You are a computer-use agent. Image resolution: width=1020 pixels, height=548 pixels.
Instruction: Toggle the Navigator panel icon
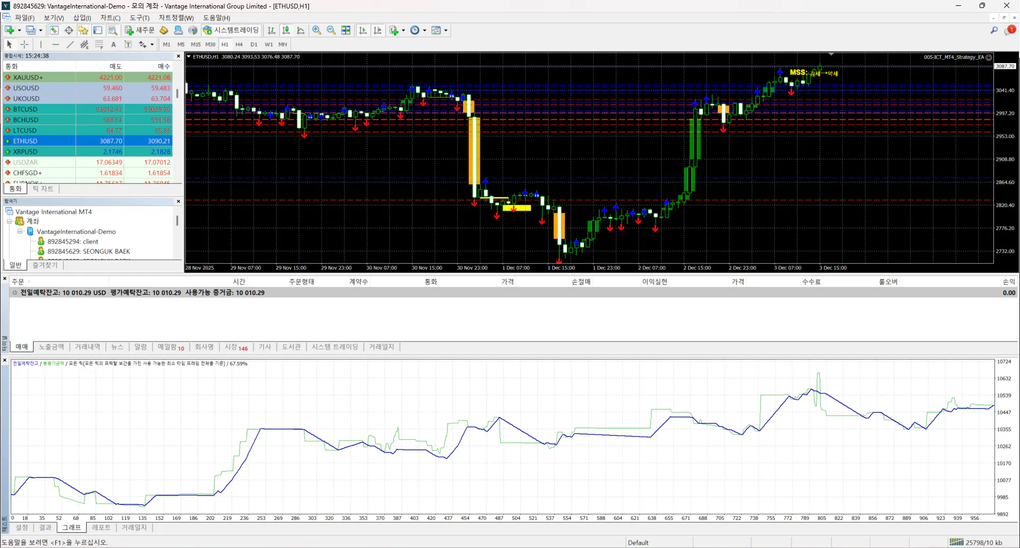coord(83,30)
